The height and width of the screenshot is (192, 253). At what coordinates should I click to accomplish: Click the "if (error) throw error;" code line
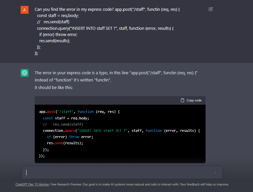click(70, 137)
